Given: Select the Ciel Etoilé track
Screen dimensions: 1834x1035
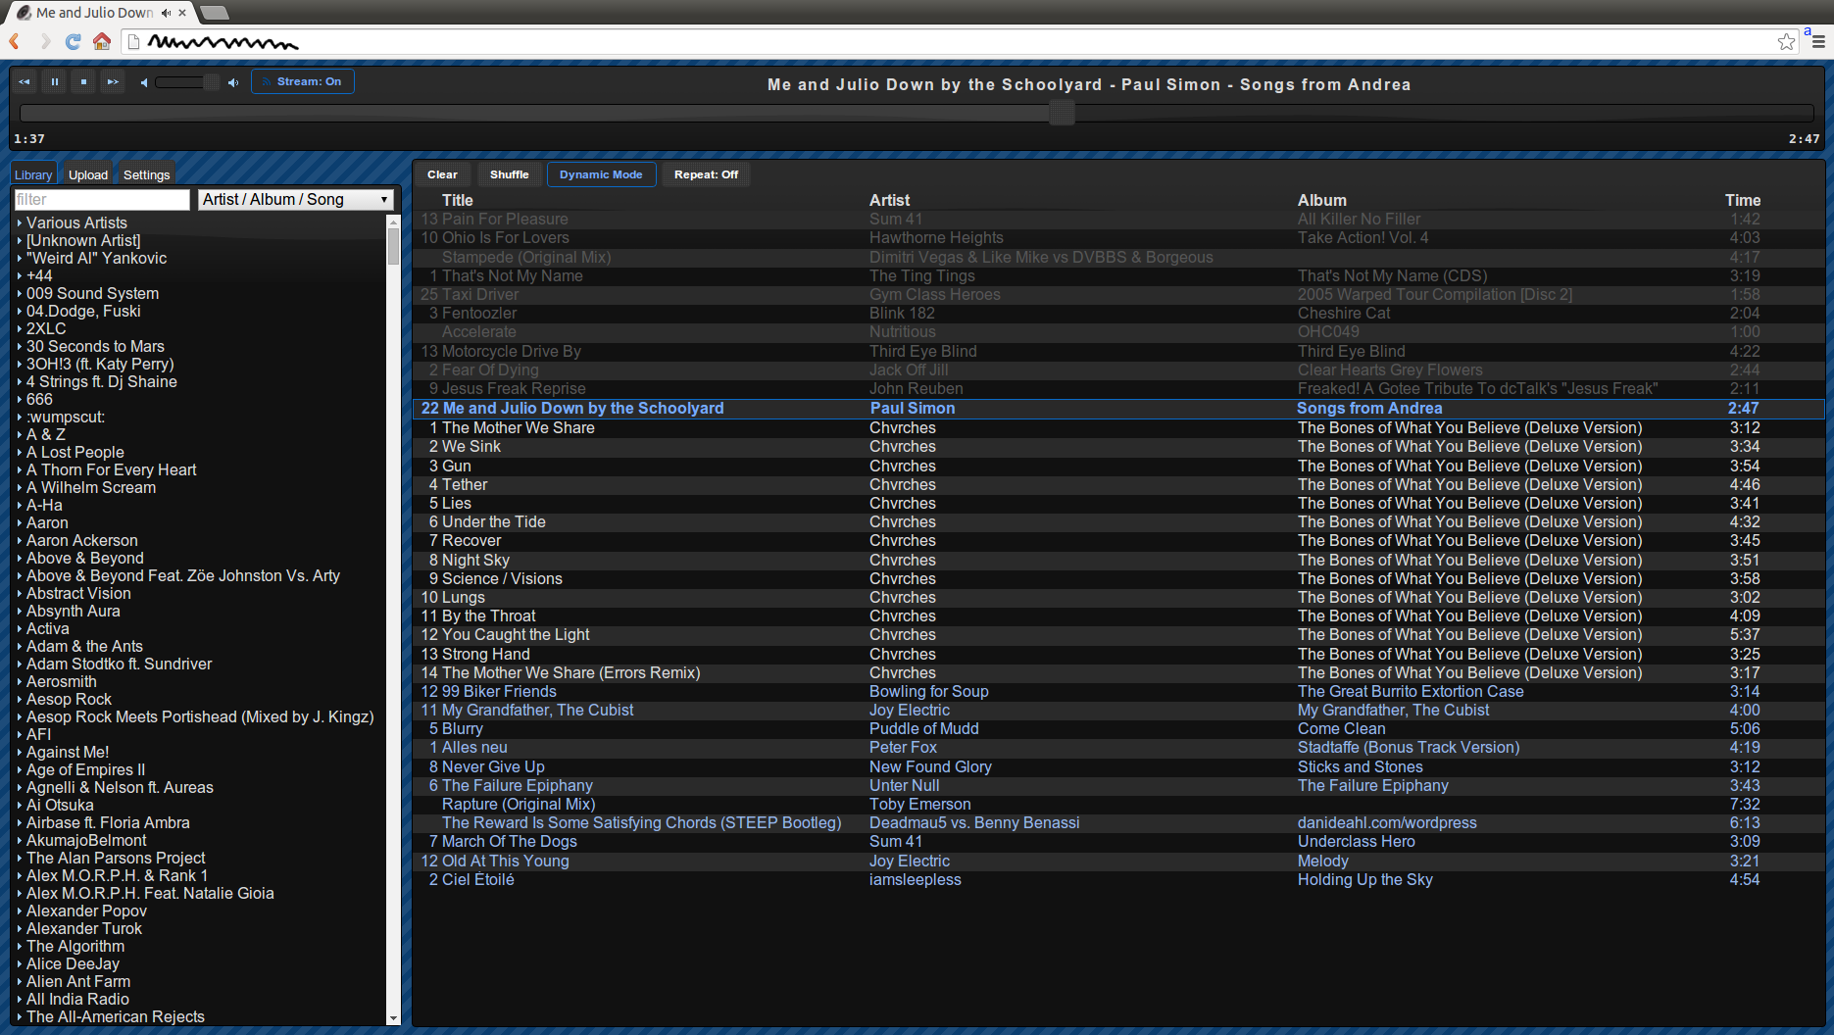Looking at the screenshot, I should coord(1118,879).
